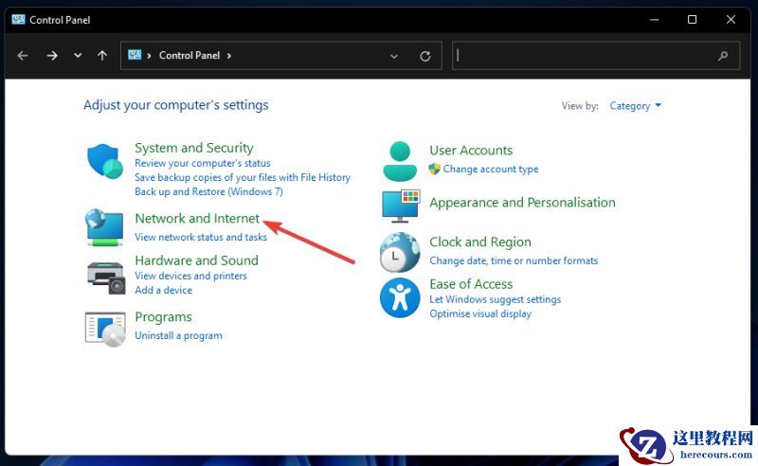Screen dimensions: 758x466
Task: Open Appearance and Personalisation category
Action: click(x=523, y=203)
